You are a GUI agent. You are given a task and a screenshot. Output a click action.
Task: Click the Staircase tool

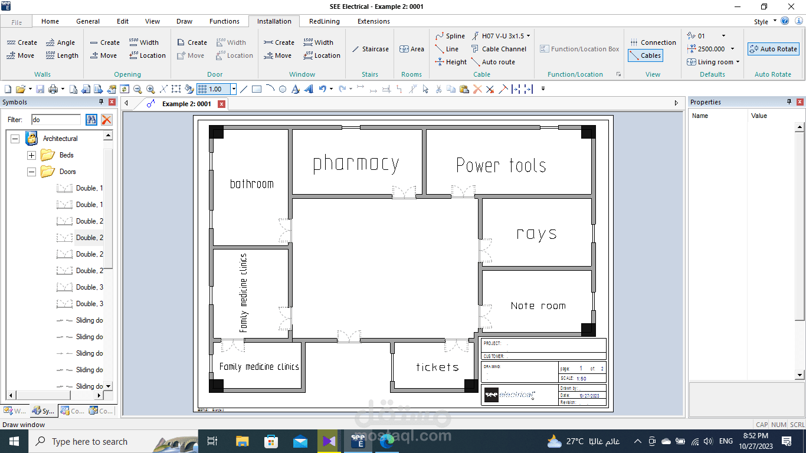click(371, 49)
